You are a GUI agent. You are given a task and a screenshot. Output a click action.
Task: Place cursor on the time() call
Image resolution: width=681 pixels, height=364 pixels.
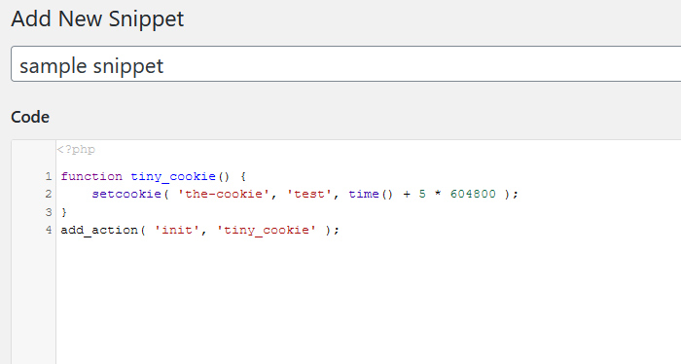coord(371,194)
